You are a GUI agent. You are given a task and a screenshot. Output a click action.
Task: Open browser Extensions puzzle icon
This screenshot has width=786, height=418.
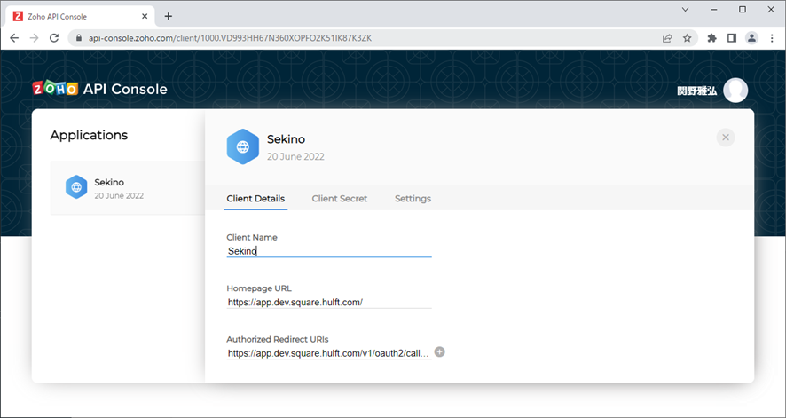711,38
